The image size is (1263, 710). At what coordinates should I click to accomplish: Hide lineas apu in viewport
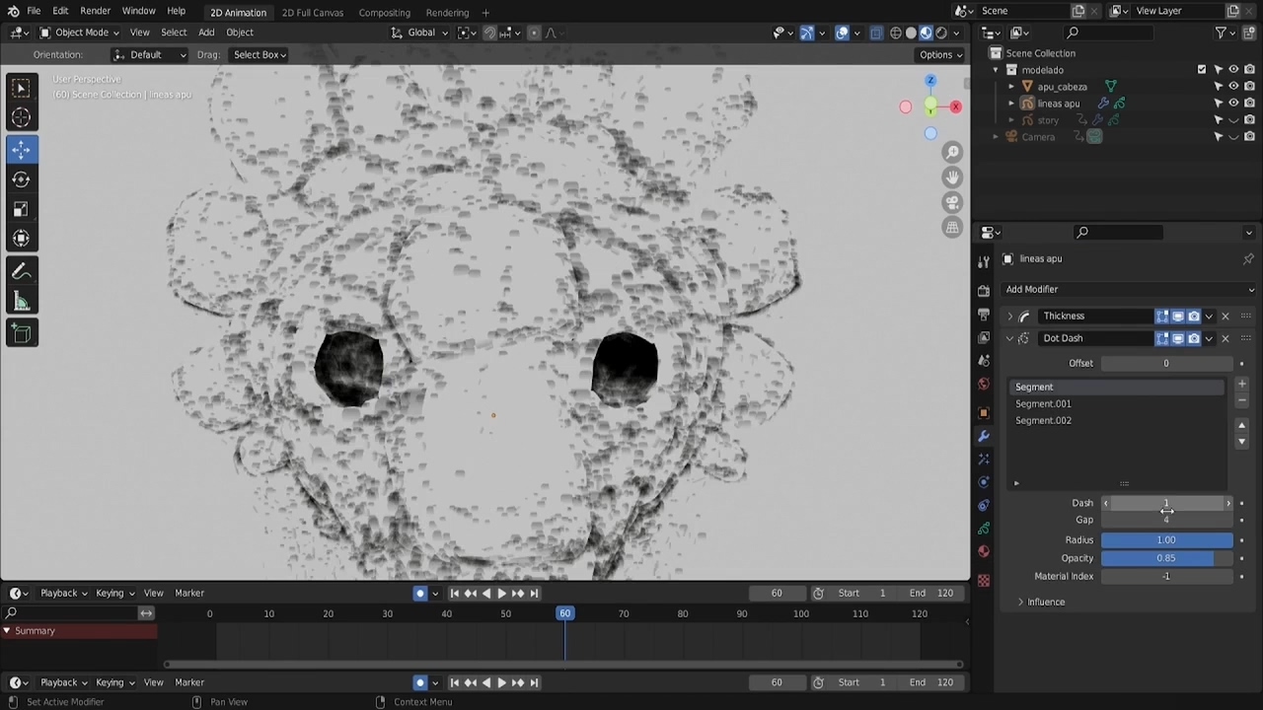1233,104
